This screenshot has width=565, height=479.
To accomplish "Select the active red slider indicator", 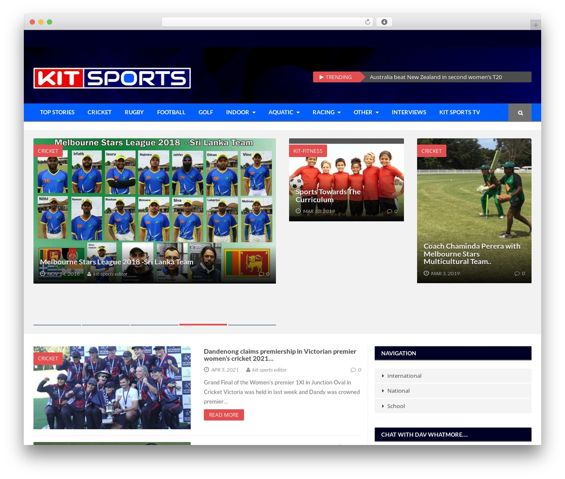I will pos(203,324).
